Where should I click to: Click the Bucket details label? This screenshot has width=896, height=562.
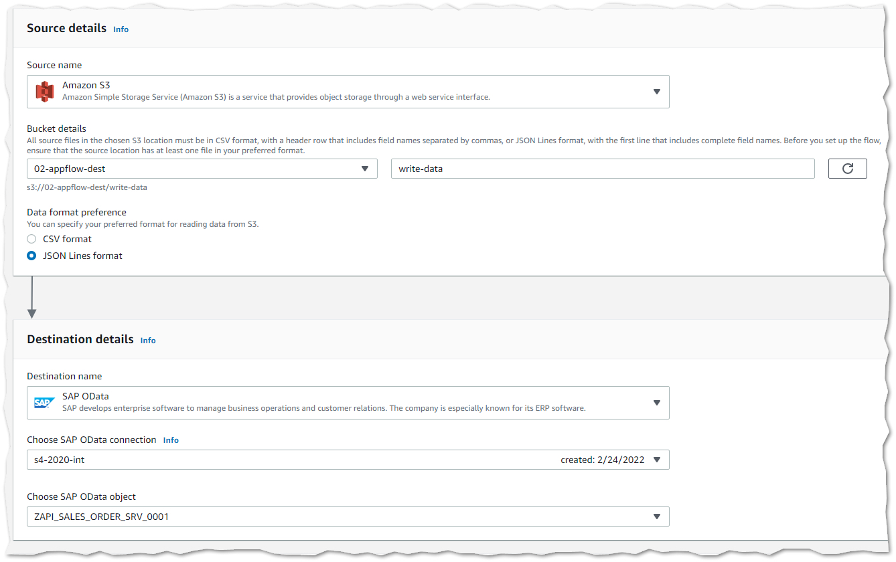tap(56, 128)
